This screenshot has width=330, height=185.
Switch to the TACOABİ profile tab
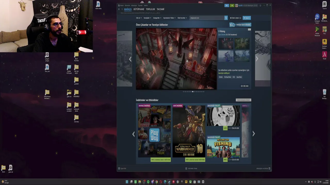160,9
